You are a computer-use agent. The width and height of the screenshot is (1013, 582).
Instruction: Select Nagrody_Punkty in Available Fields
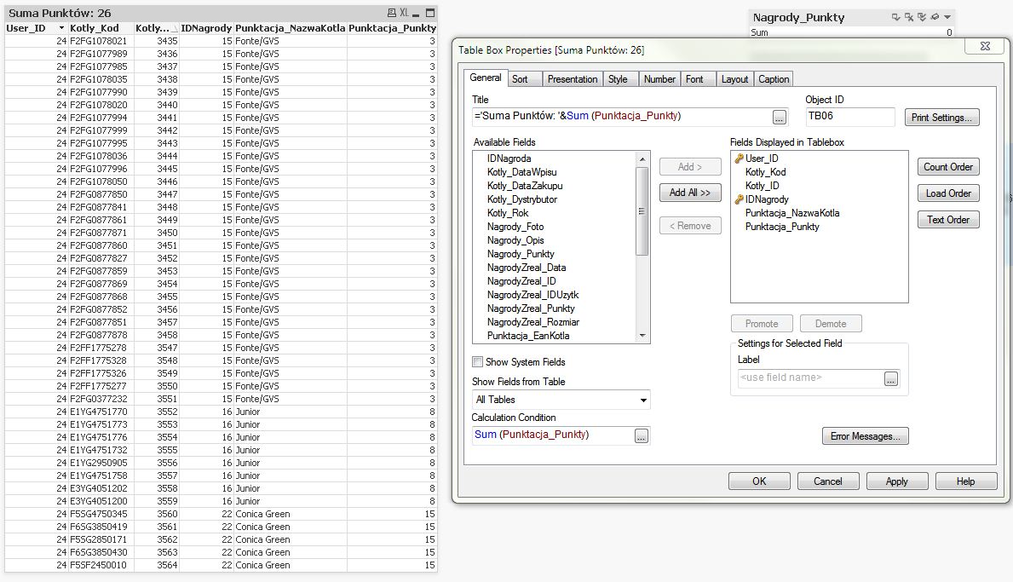tap(521, 254)
